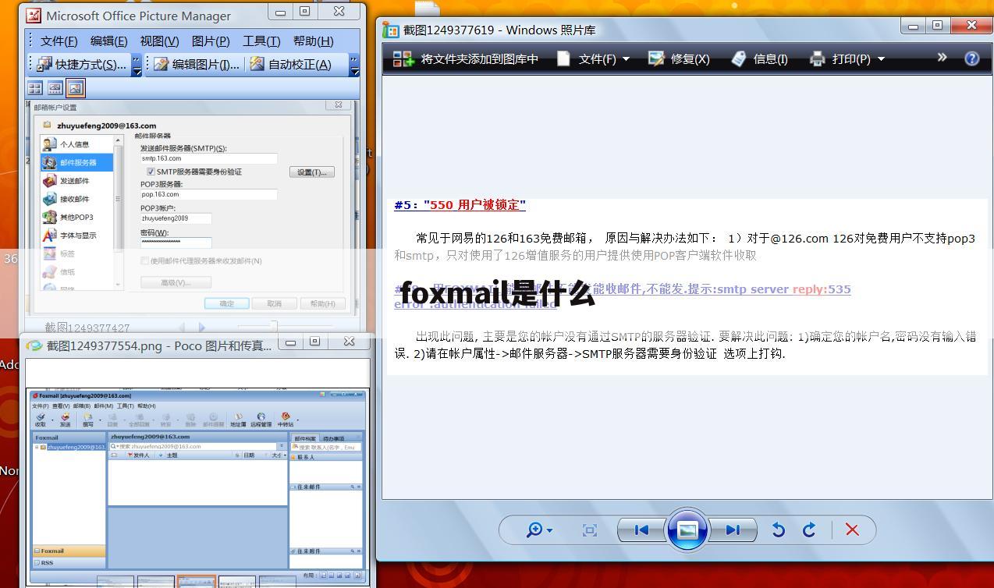Open toolbar options beside 自动校正(A)

354,64
